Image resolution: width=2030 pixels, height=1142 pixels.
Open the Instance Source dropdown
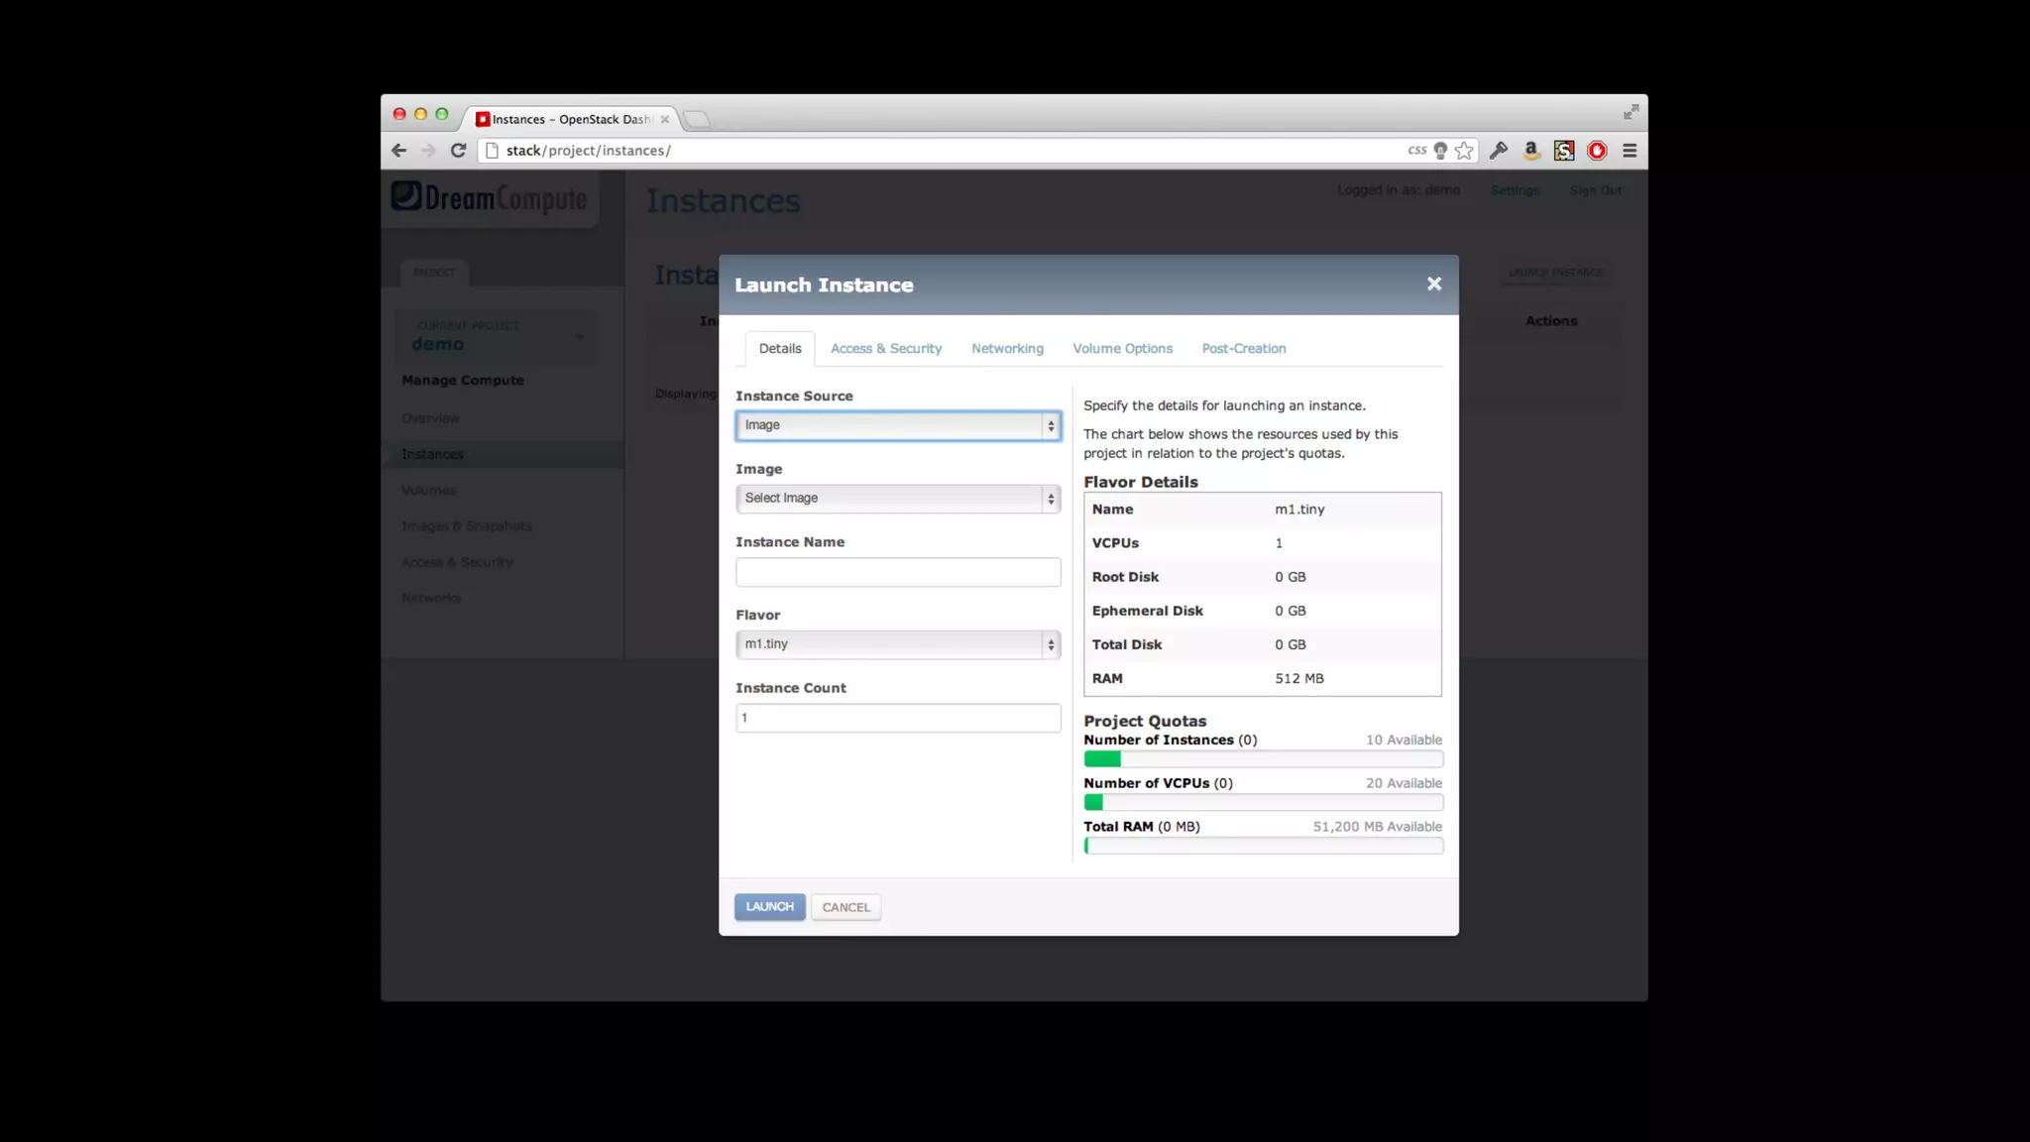coord(898,425)
